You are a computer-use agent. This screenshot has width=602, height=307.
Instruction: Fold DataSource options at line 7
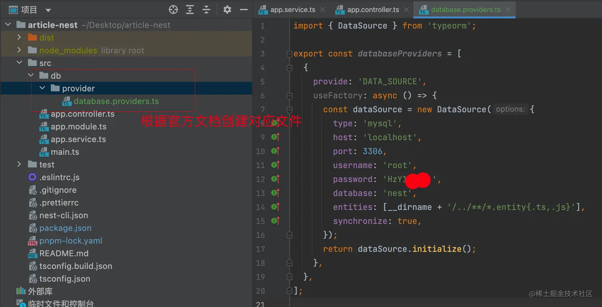tap(289, 109)
